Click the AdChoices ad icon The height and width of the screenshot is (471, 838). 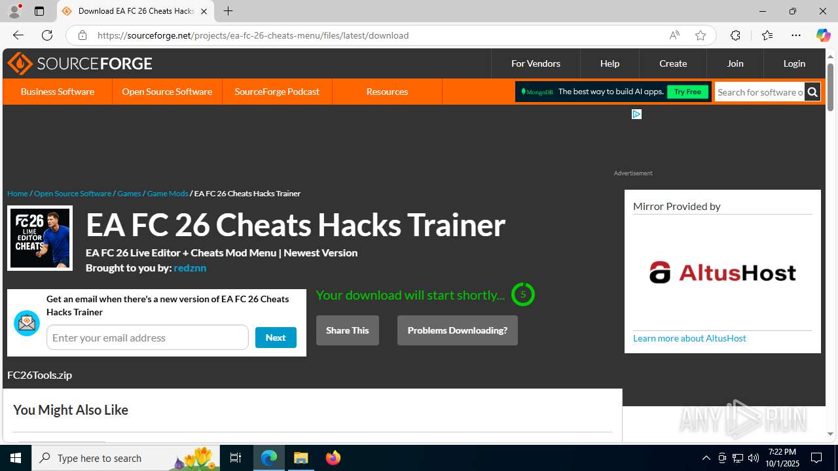(636, 114)
